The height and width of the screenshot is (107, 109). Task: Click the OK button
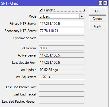click(97, 11)
